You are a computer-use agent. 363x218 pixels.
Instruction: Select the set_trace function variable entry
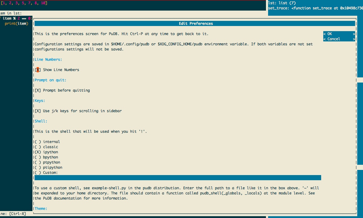[x=315, y=8]
